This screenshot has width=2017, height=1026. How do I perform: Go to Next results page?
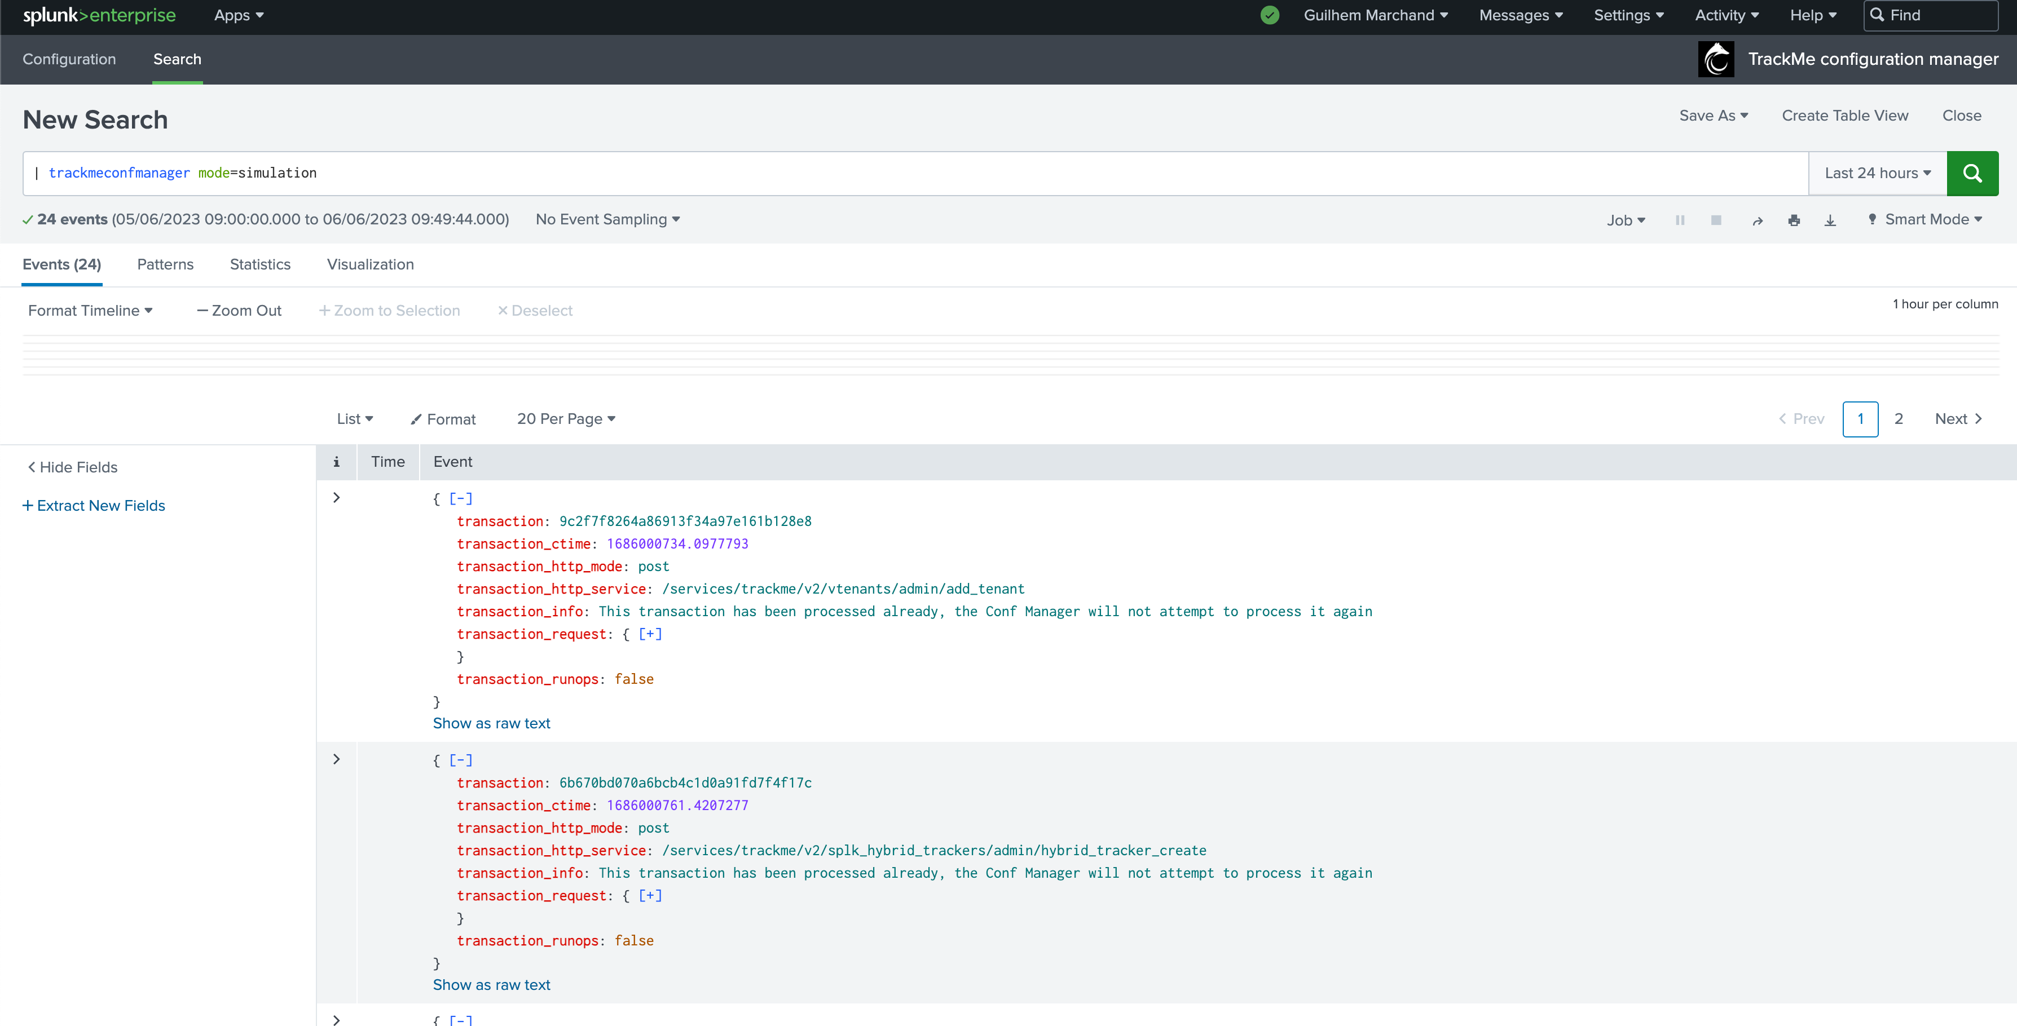[x=1958, y=419]
